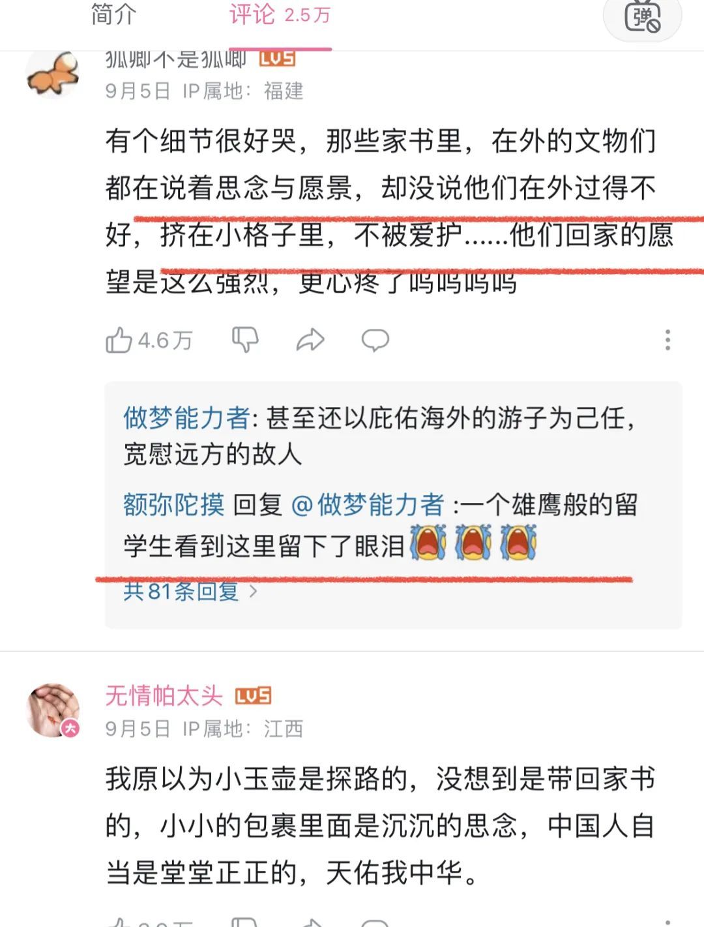Like the 4.6万 thumbs-up on first comment

[149, 340]
